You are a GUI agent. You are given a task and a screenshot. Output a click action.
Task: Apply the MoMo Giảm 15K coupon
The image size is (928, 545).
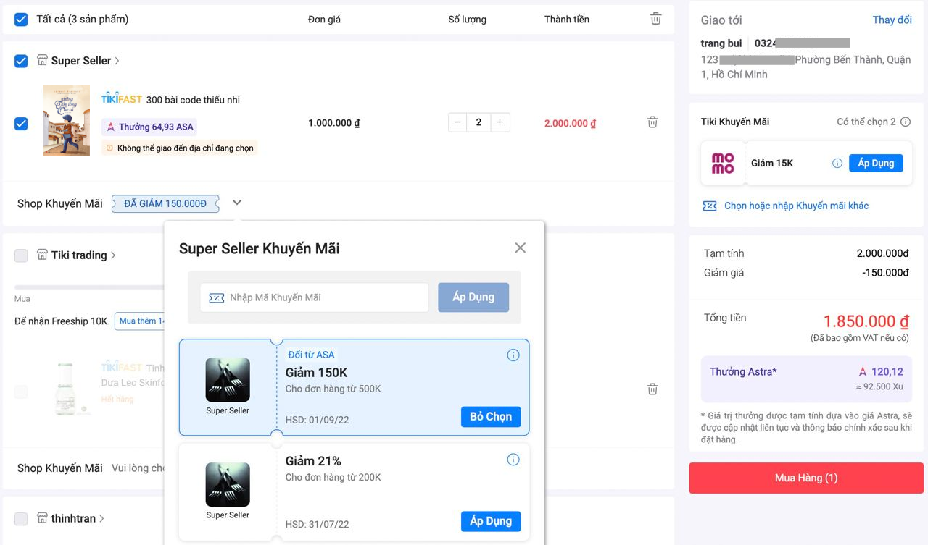[x=876, y=163]
